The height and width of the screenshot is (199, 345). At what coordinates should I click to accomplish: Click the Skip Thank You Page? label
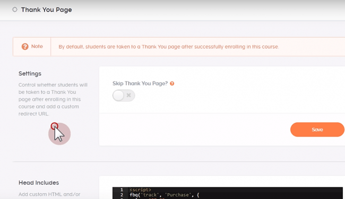pos(140,84)
